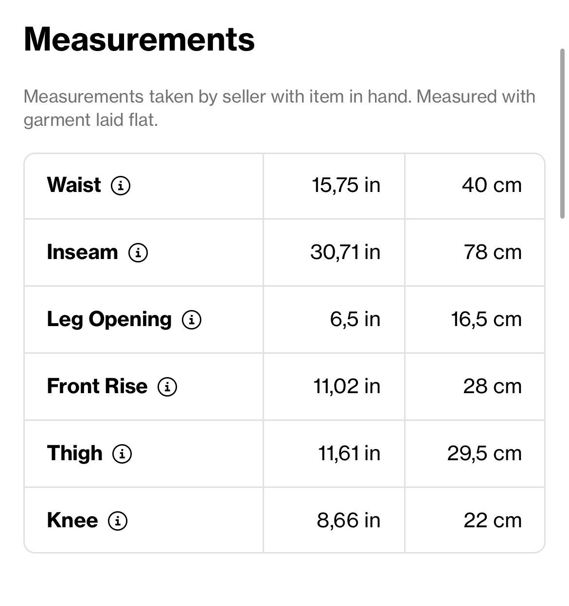Click the measurements description text

tap(280, 108)
